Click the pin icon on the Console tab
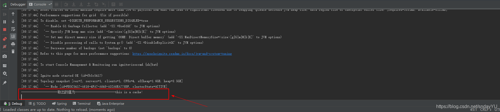The width and height of the screenshot is (500, 112). (x=50, y=4)
